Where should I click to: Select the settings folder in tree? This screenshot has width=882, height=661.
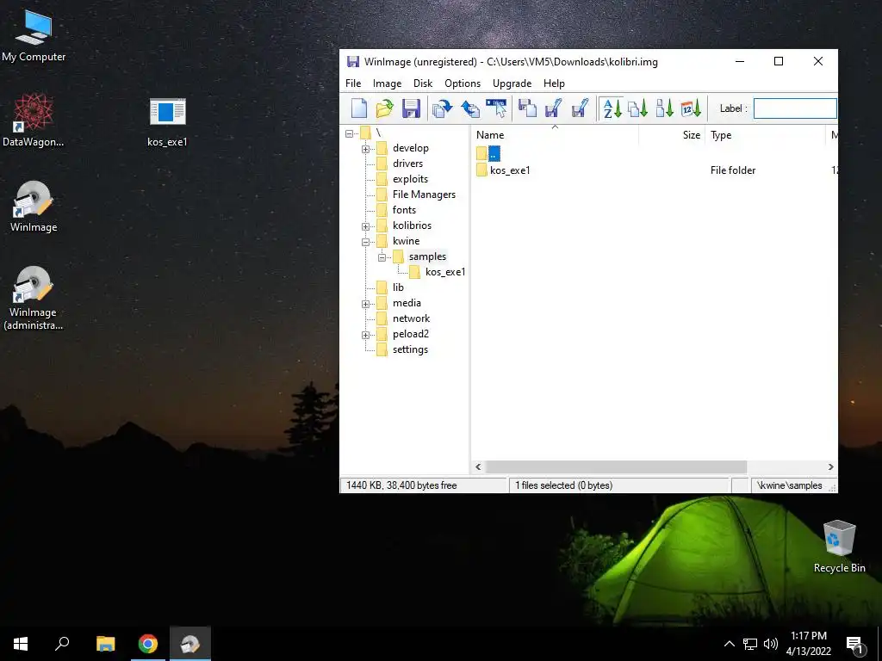tap(410, 349)
